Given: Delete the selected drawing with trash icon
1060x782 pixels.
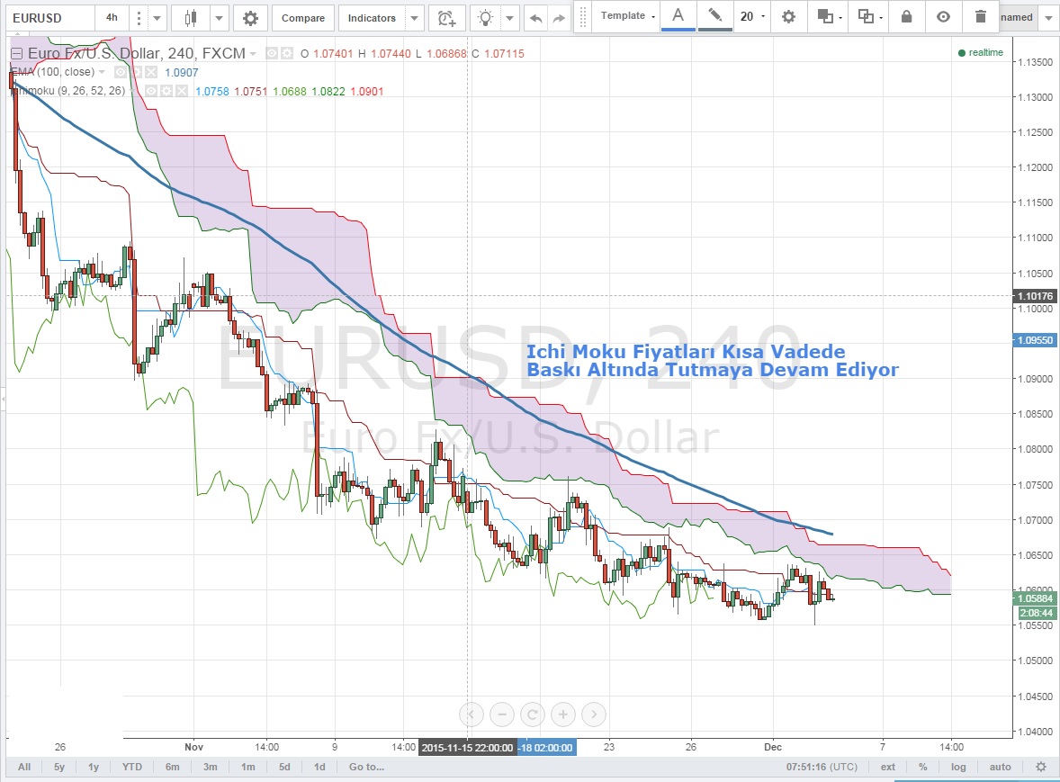Looking at the screenshot, I should [x=980, y=16].
